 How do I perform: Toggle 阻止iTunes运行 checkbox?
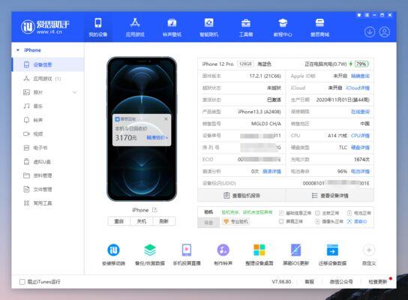point(22,282)
